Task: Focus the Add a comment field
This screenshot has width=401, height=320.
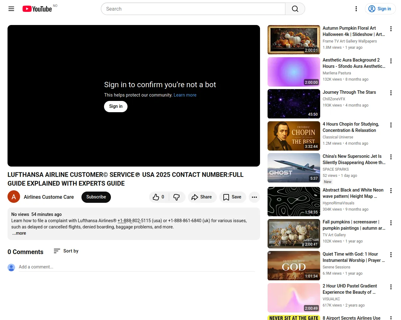Action: (137, 267)
